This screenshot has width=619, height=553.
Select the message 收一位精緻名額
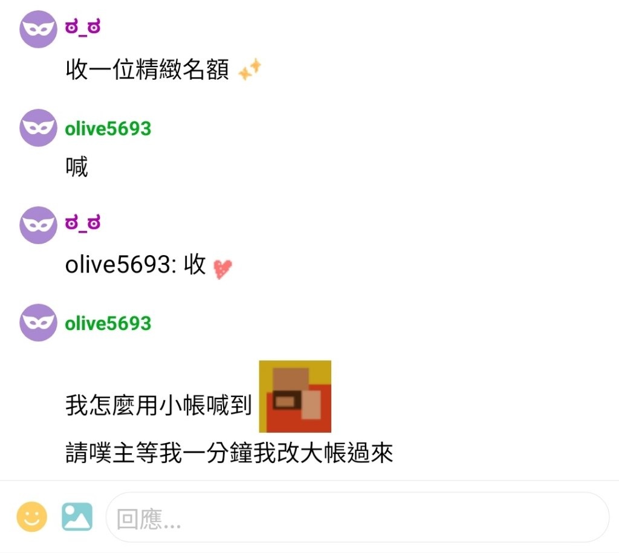147,70
